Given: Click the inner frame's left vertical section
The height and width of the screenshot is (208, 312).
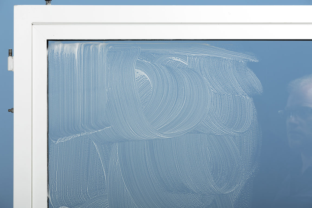Looking at the screenshot, I should pyautogui.click(x=40, y=122).
